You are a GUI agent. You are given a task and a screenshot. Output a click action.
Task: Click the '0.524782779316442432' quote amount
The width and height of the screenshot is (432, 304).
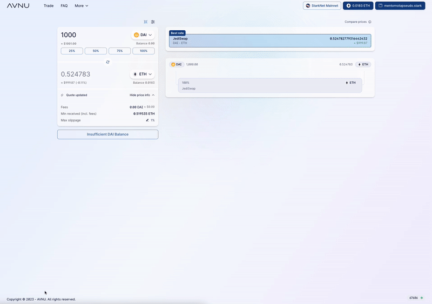348,38
